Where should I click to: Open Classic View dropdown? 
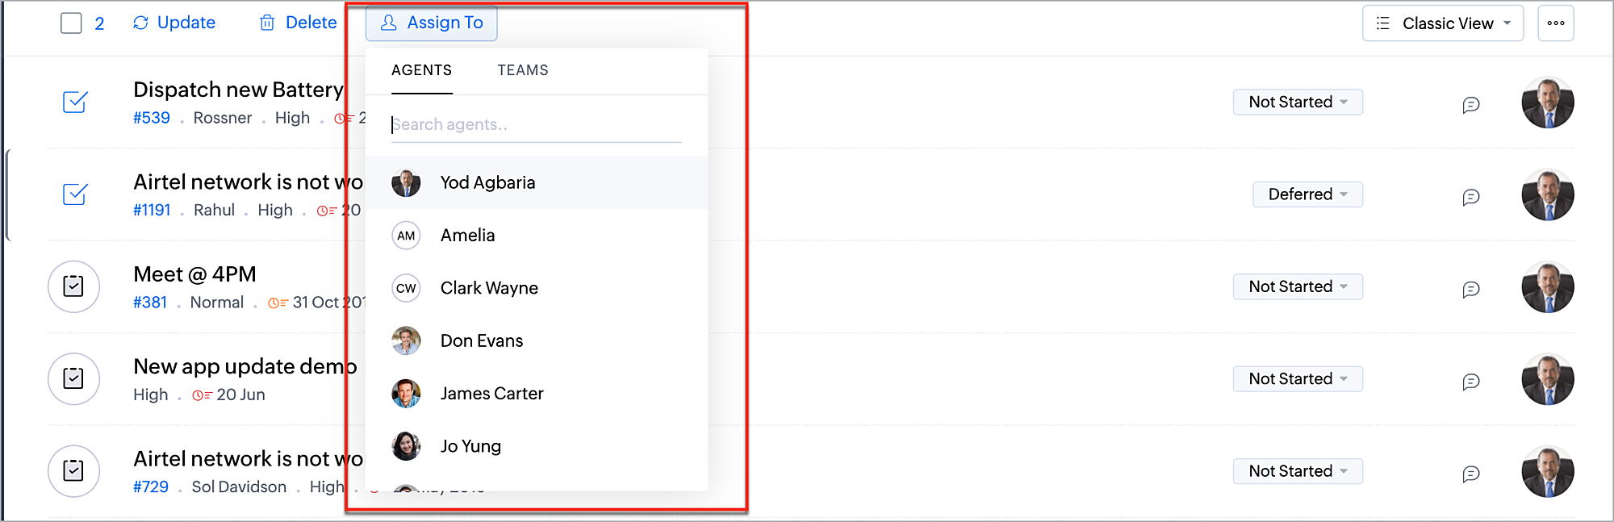click(1442, 23)
